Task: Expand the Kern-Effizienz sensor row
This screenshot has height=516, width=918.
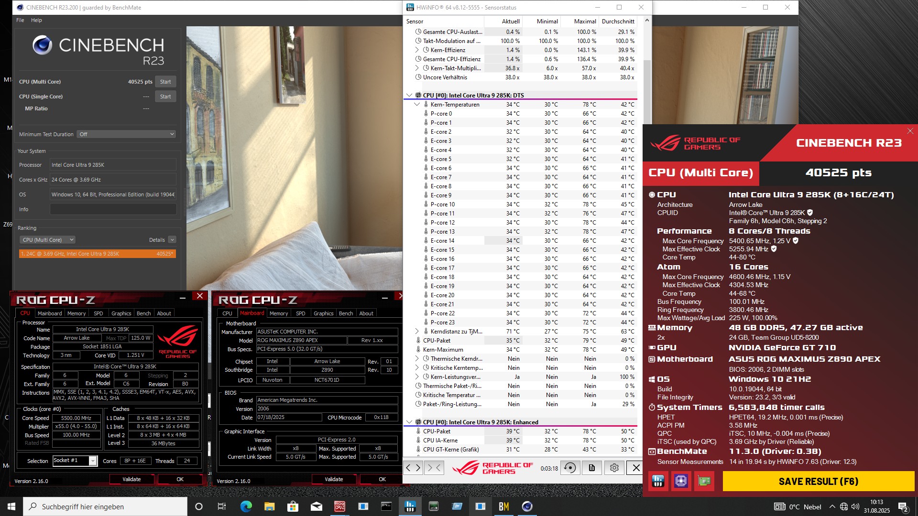Action: 416,50
